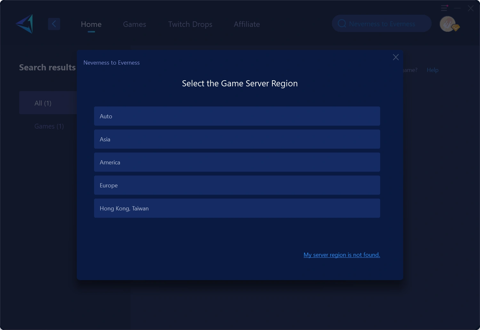Viewport: 480px width, 330px height.
Task: Choose Hong Kong, Taiwan server region
Action: coord(237,208)
